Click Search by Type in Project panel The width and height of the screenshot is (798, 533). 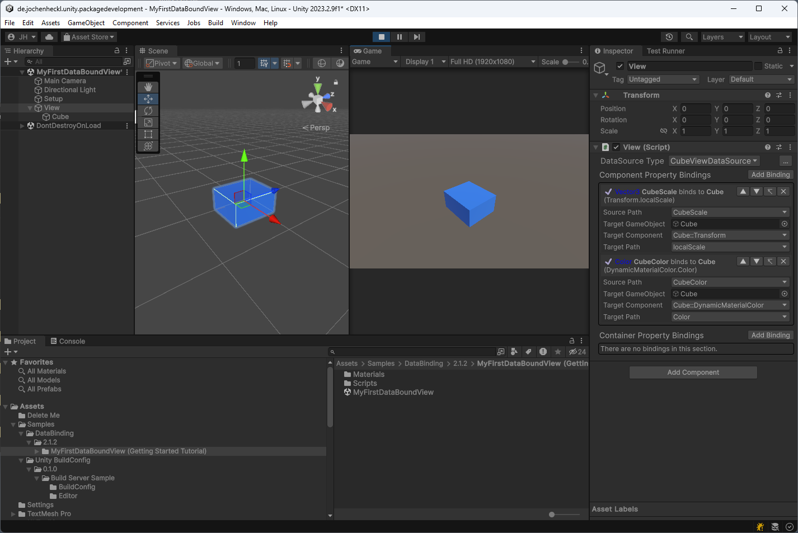pyautogui.click(x=514, y=352)
